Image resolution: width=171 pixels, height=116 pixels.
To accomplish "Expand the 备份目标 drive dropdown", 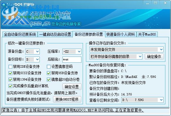I will (32, 59).
